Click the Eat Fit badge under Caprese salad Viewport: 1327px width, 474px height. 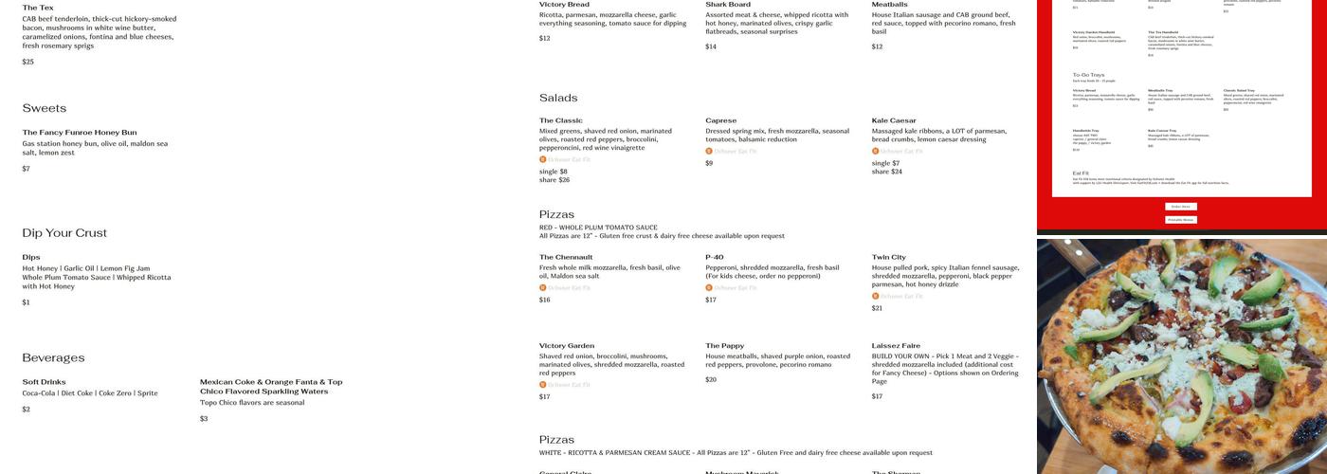coord(732,152)
